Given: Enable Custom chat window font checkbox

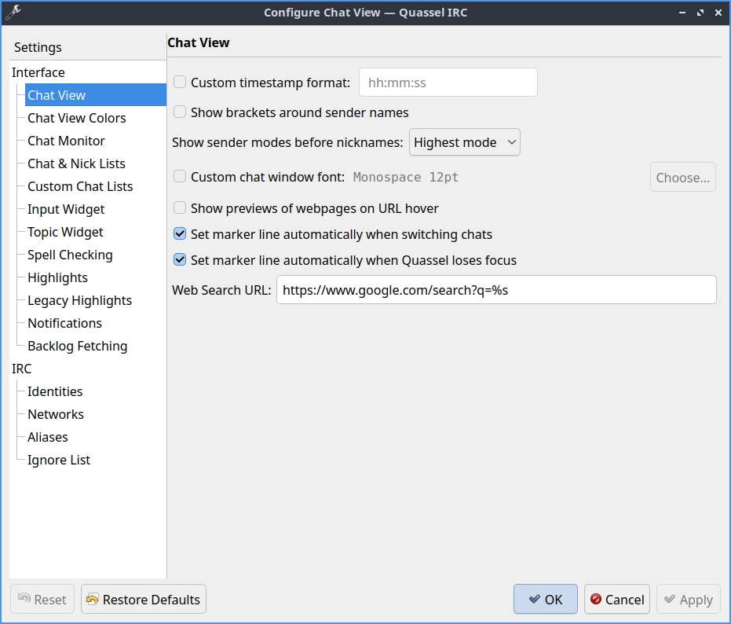Looking at the screenshot, I should [180, 177].
